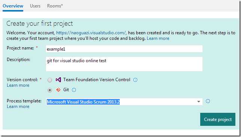Click the Team Foundation Version Control label
241x137 pixels.
tap(97, 80)
